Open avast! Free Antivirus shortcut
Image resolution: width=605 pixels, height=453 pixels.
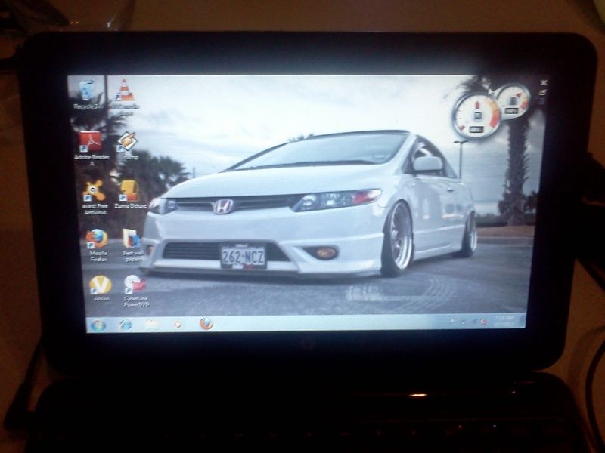click(x=94, y=197)
